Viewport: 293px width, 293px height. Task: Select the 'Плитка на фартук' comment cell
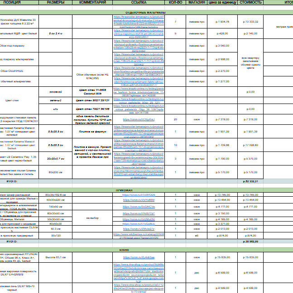[x=92, y=132]
